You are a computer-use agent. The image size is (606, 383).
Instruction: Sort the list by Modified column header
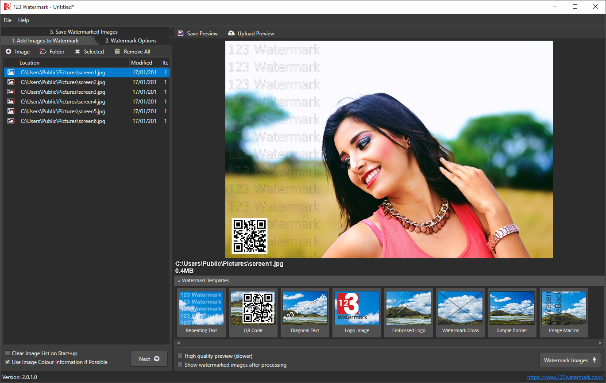(x=145, y=63)
